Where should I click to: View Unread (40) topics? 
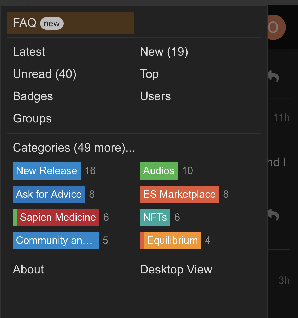[x=45, y=74]
